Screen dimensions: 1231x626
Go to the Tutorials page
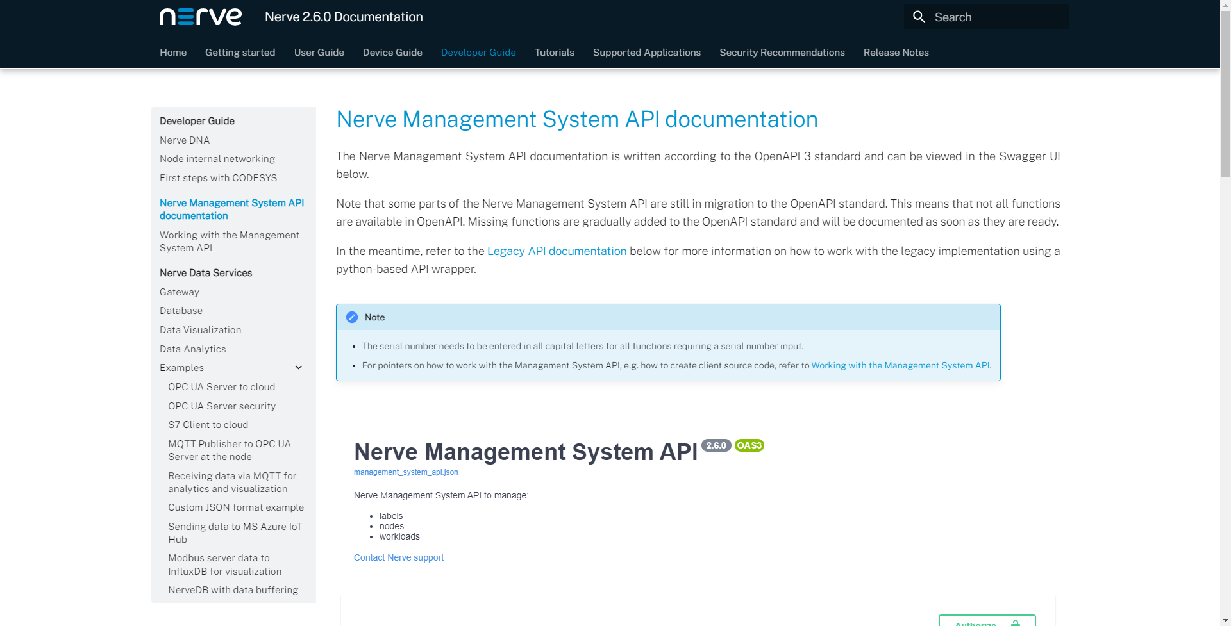(554, 53)
